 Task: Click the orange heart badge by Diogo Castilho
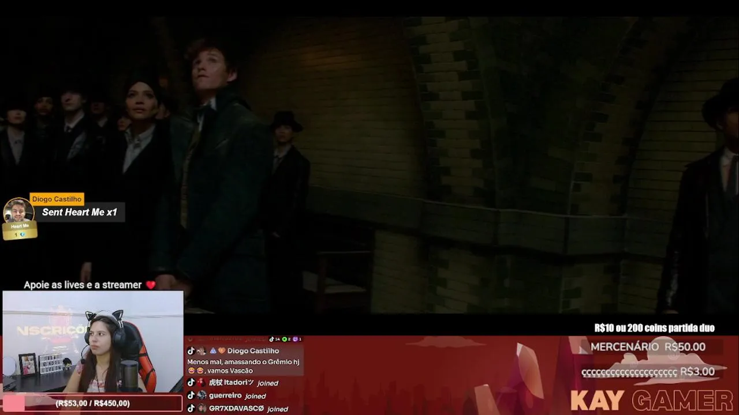pyautogui.click(x=222, y=350)
